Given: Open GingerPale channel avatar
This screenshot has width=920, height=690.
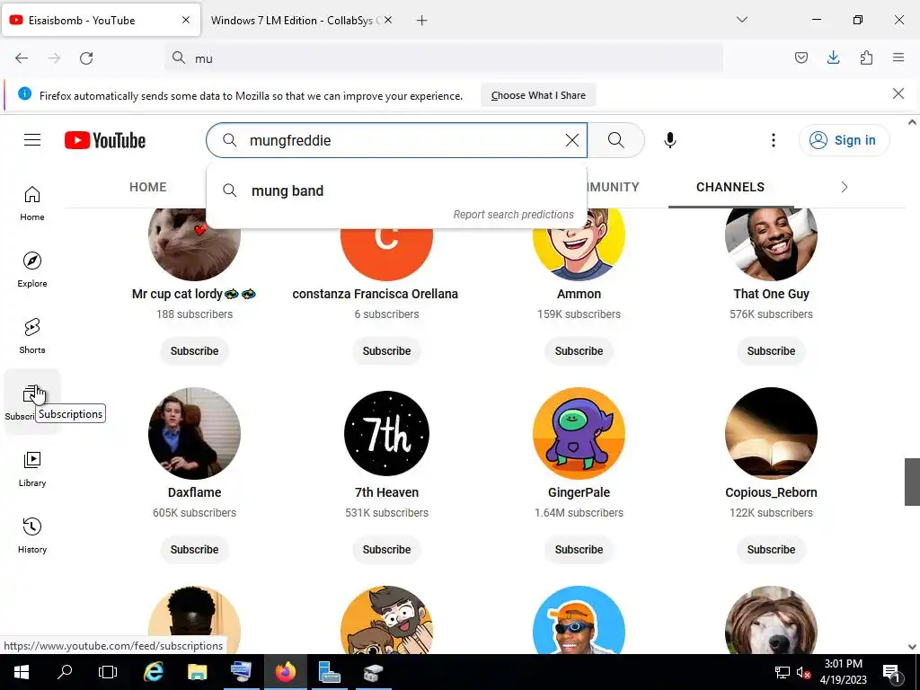Looking at the screenshot, I should (579, 433).
